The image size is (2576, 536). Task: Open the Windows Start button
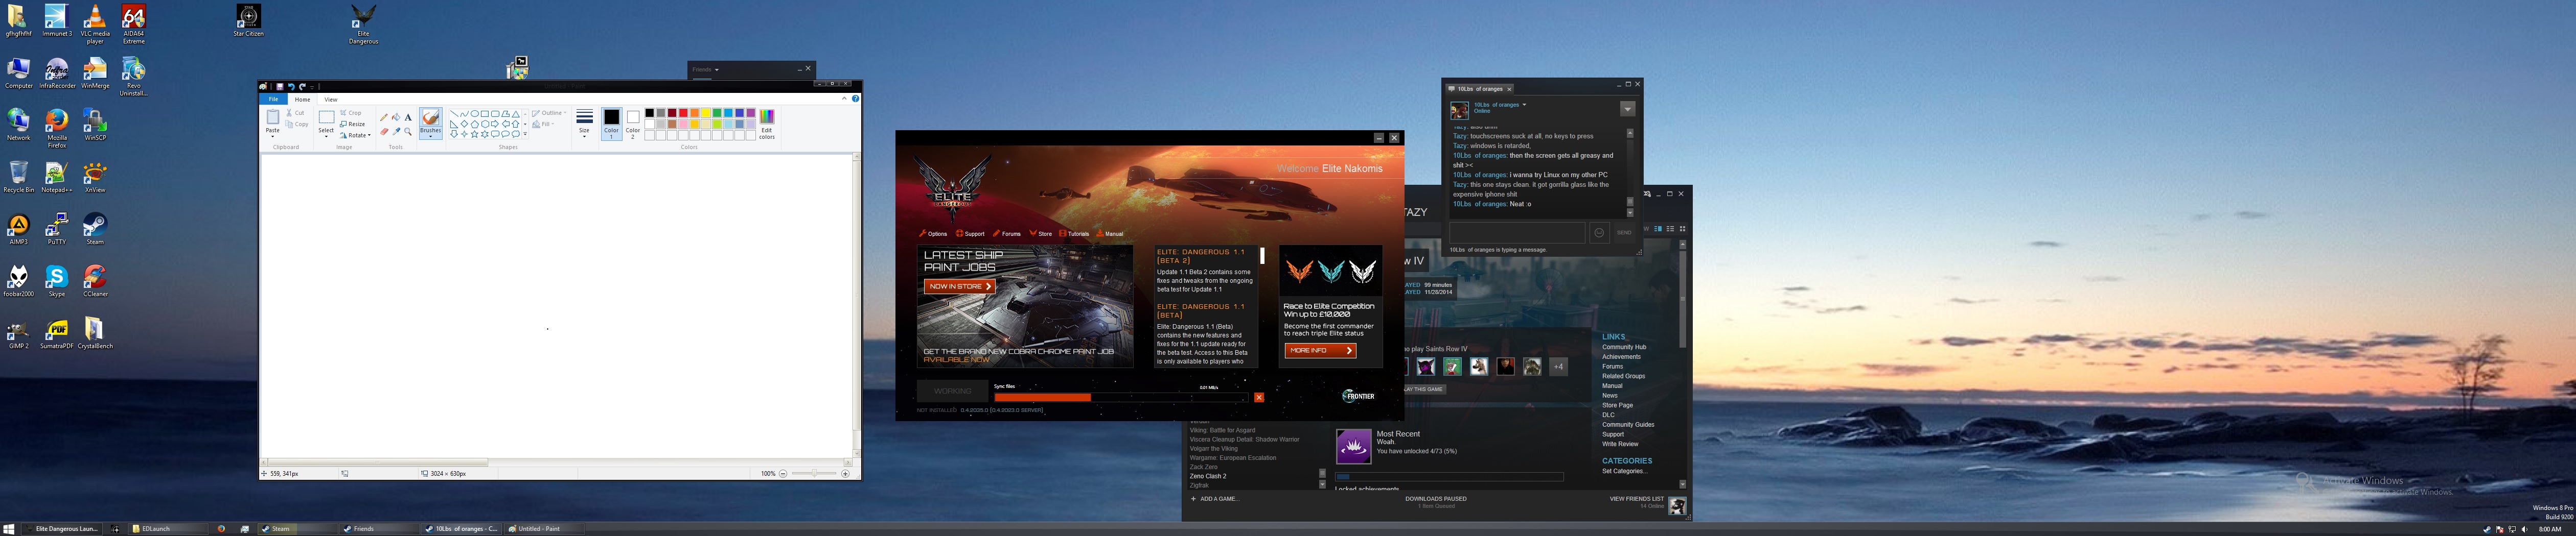[x=9, y=529]
